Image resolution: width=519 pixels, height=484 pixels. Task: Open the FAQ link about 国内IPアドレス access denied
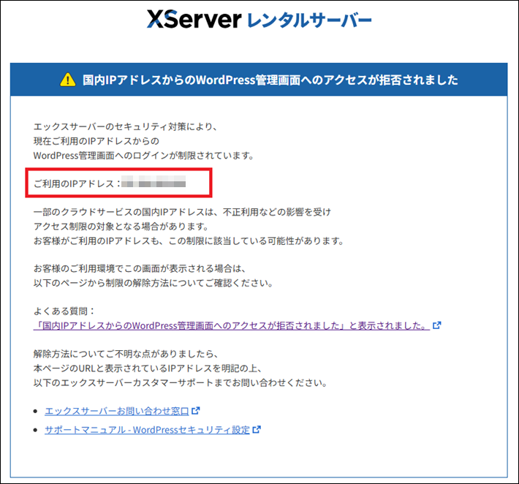click(x=232, y=326)
